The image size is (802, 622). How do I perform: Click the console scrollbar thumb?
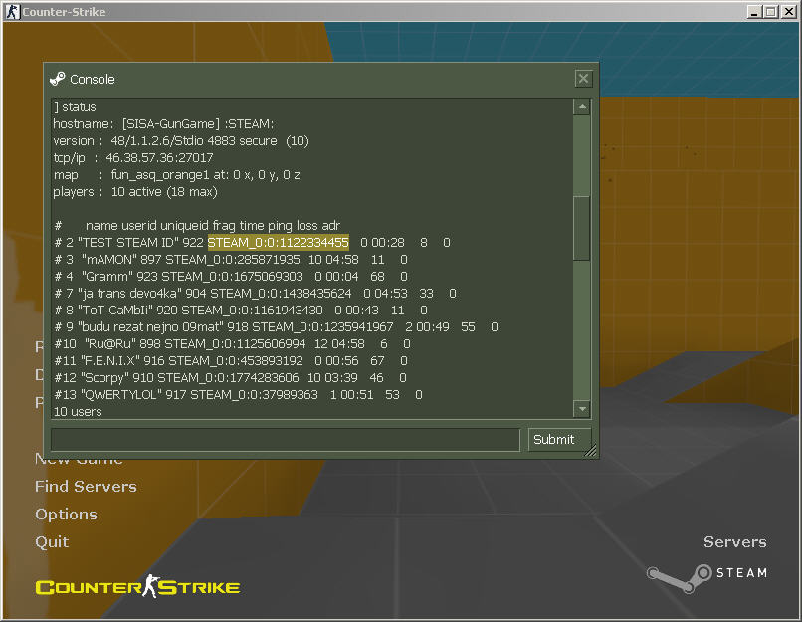click(x=582, y=228)
